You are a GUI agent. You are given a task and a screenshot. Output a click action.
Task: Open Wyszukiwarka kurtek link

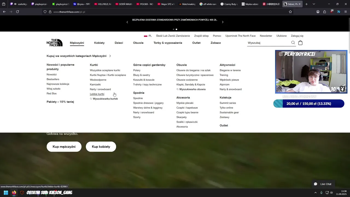(x=104, y=99)
